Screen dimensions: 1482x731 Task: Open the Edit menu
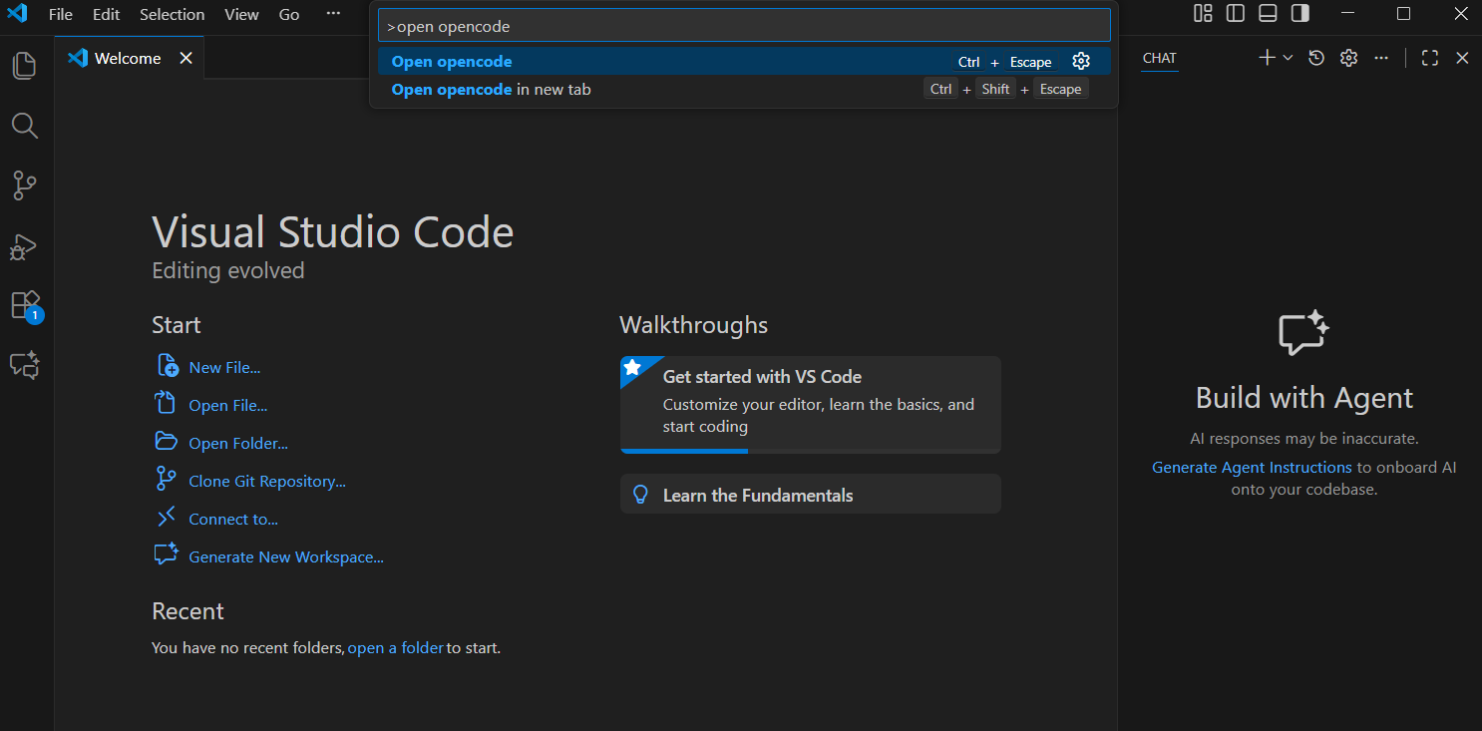click(106, 14)
